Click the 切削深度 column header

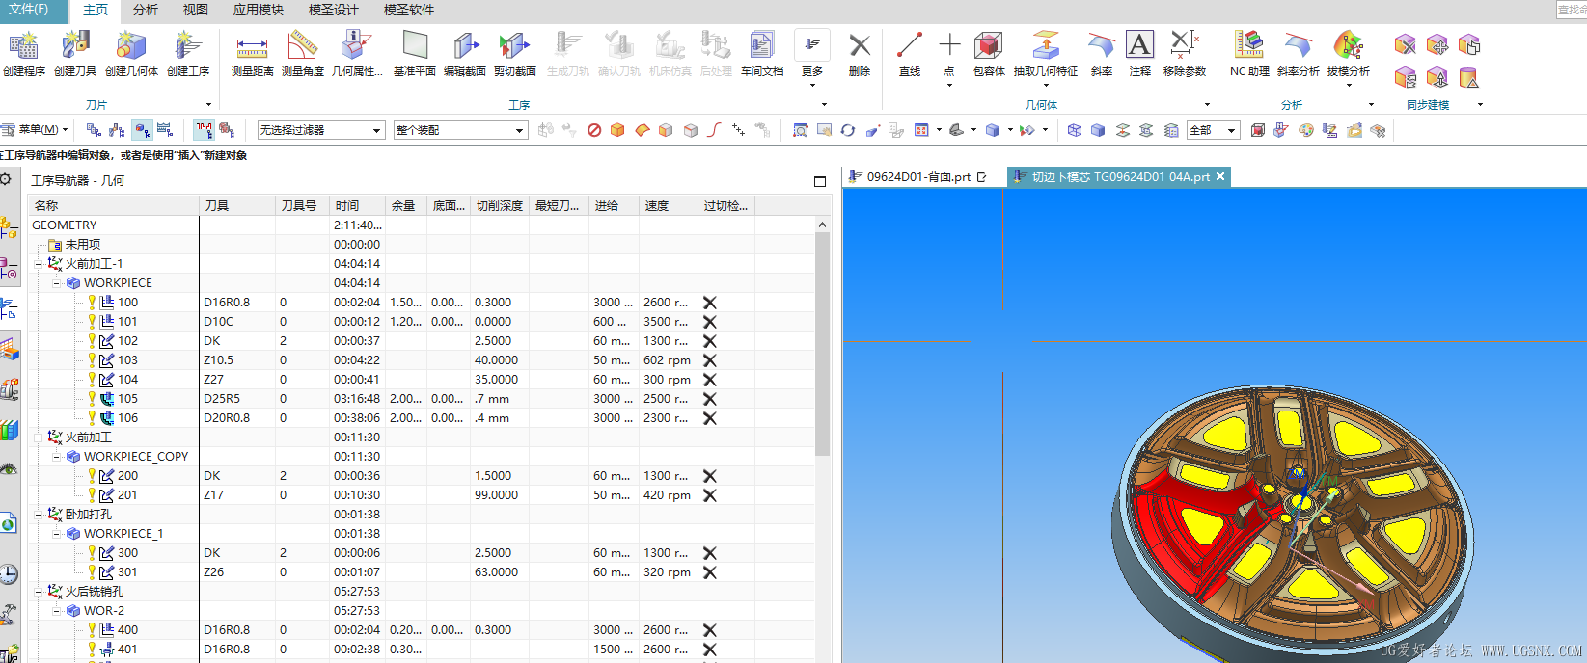(x=500, y=205)
